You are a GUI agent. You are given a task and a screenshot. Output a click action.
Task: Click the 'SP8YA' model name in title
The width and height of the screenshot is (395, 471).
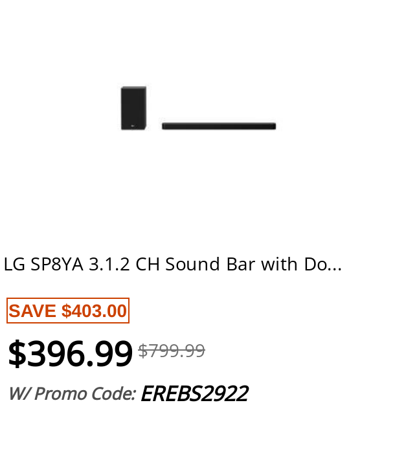click(57, 265)
